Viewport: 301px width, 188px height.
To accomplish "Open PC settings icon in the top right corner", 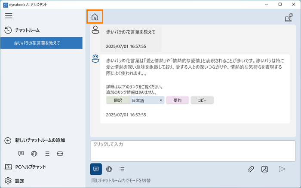I will [x=289, y=17].
